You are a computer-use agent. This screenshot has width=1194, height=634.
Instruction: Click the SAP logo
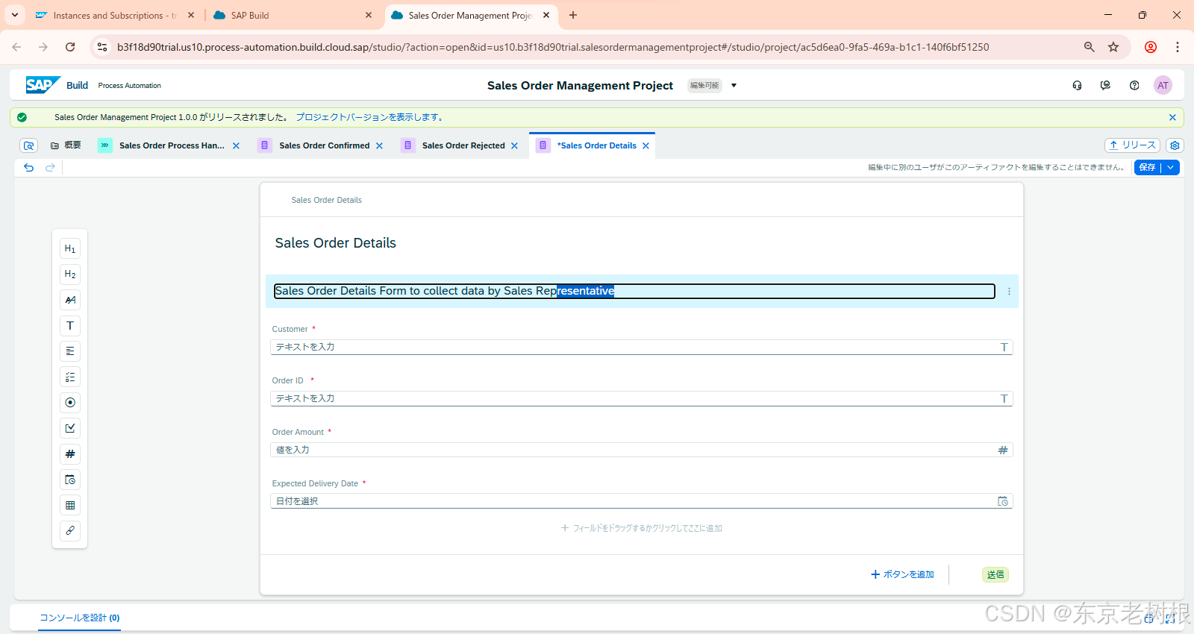coord(43,85)
